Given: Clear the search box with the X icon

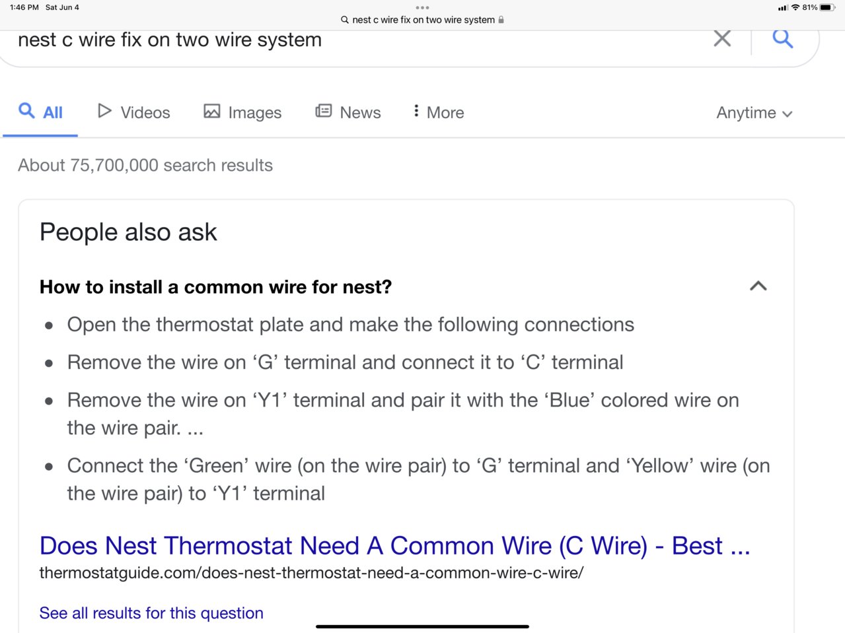Looking at the screenshot, I should [722, 38].
